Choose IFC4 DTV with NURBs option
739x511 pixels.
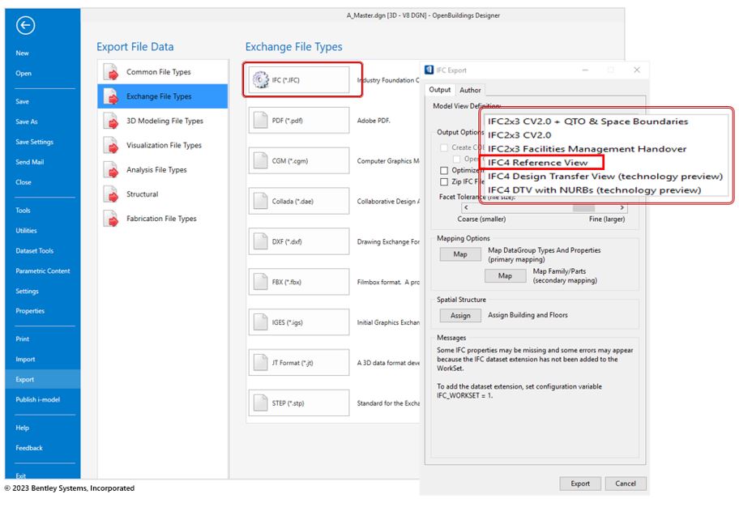594,190
